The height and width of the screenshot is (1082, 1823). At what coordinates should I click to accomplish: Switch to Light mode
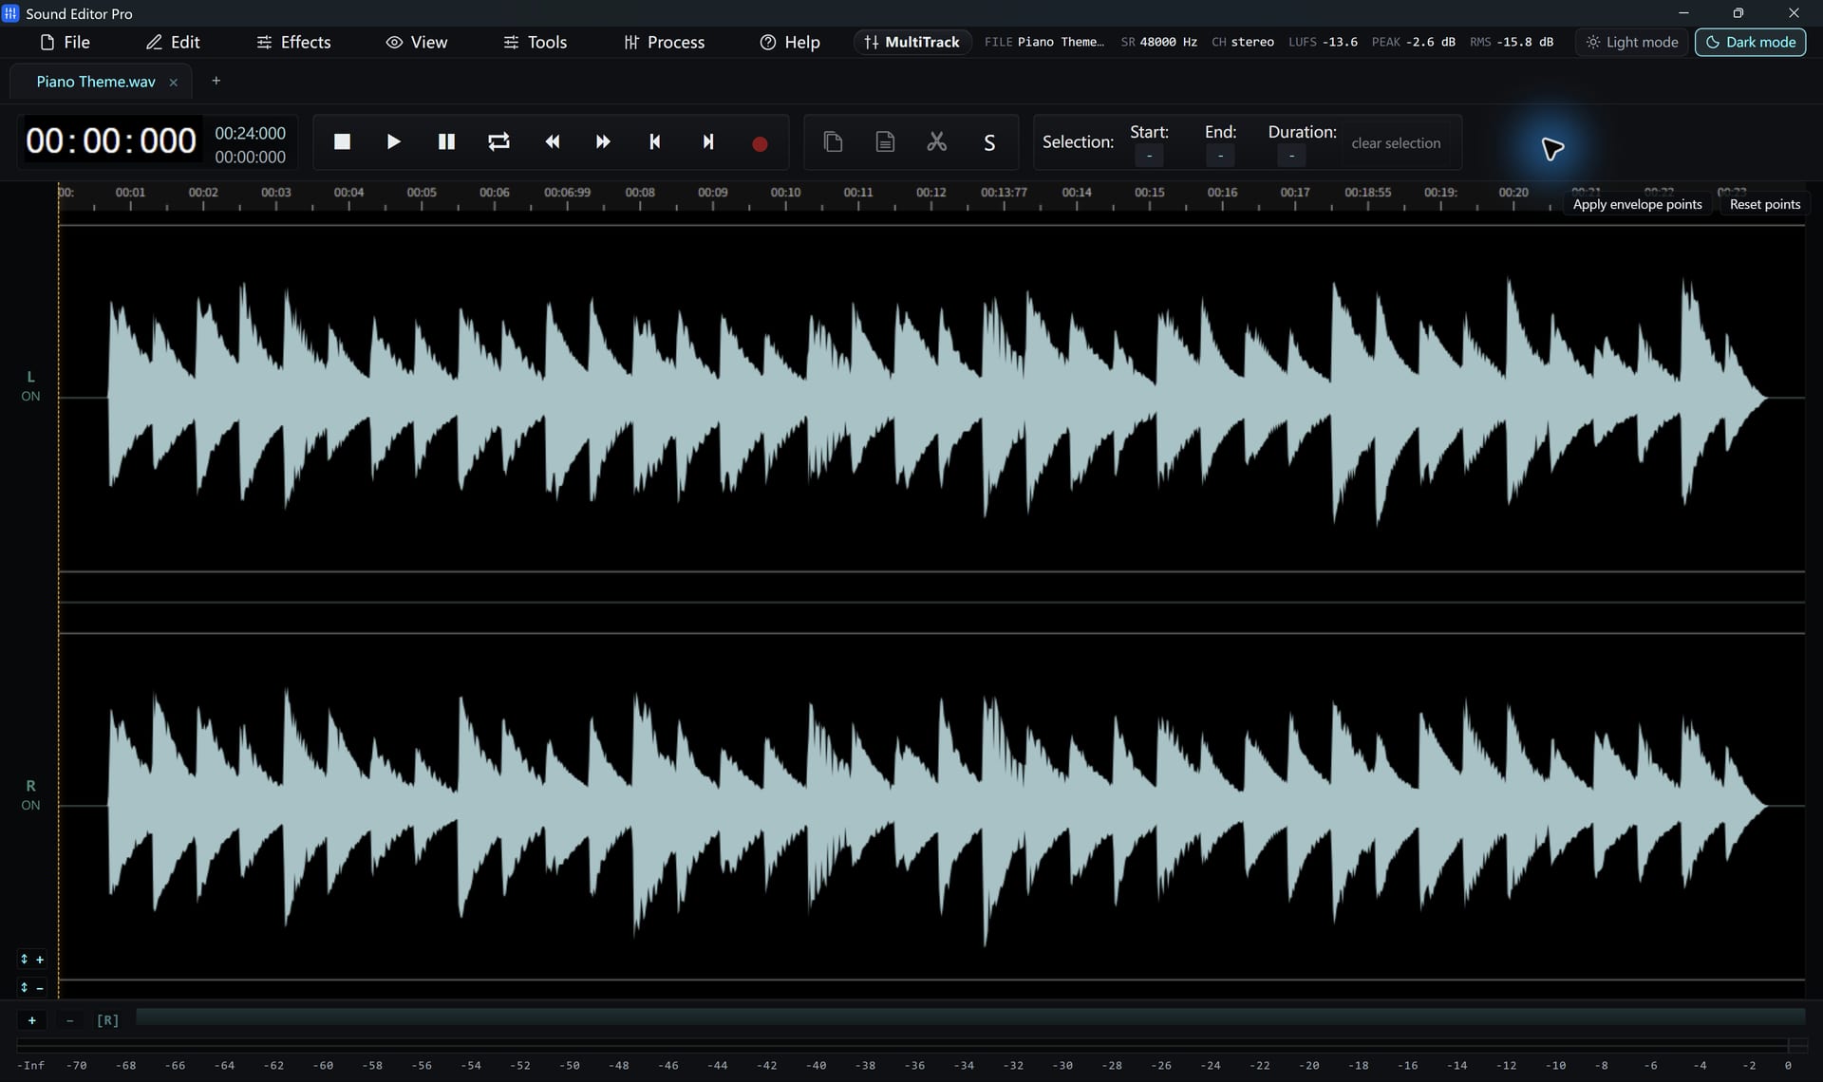pyautogui.click(x=1632, y=42)
